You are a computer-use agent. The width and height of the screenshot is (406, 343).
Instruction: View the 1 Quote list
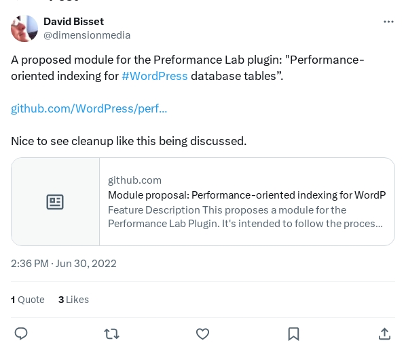pos(28,300)
